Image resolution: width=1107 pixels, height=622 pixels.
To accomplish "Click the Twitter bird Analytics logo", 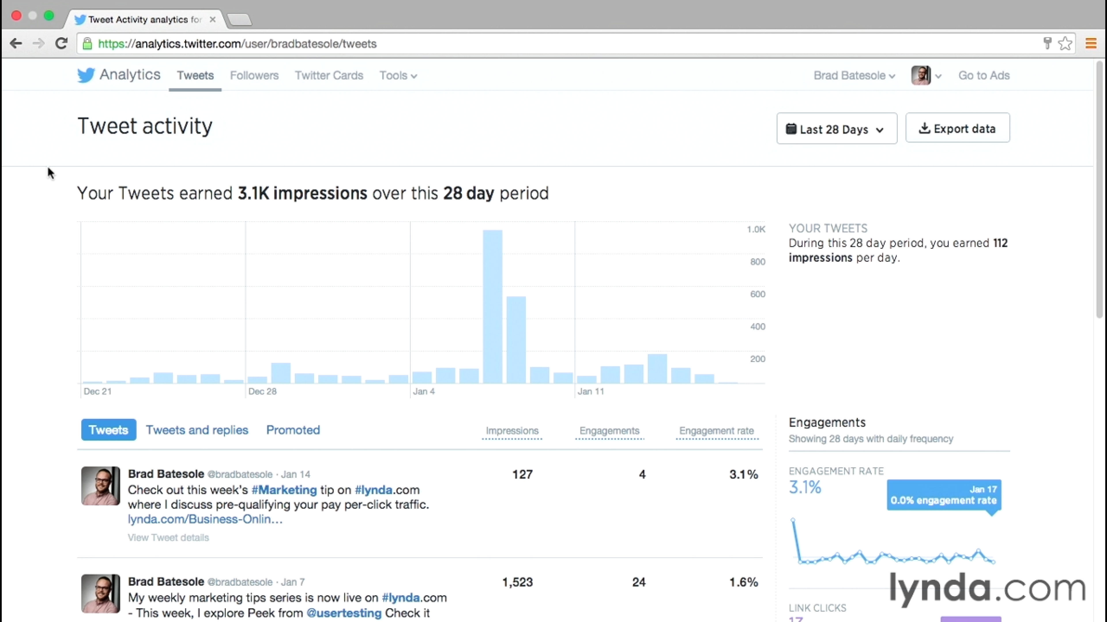I will [86, 75].
